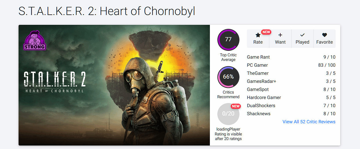This screenshot has width=360, height=149.
Task: Toggle the heart Favorite button
Action: [x=324, y=35]
